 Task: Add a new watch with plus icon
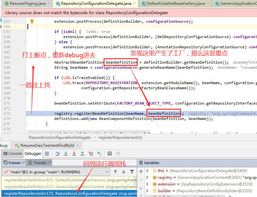(141, 171)
